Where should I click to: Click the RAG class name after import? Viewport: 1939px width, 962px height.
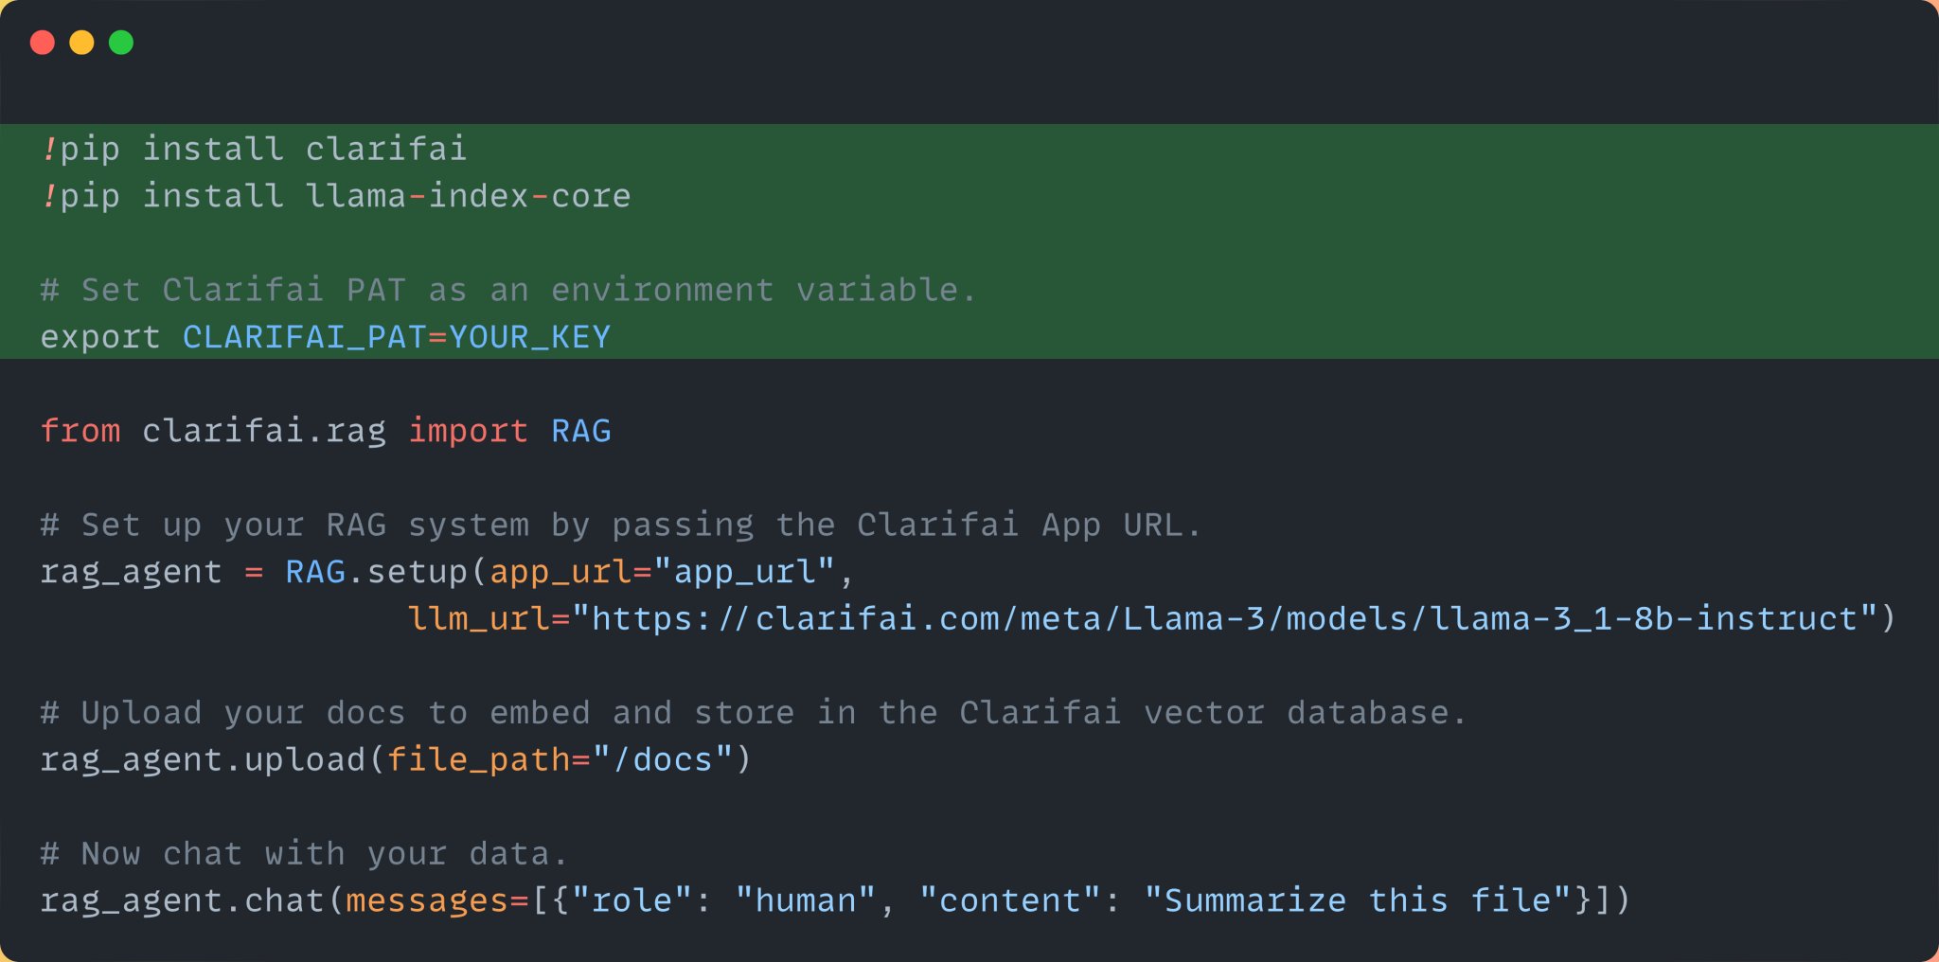pyautogui.click(x=581, y=431)
